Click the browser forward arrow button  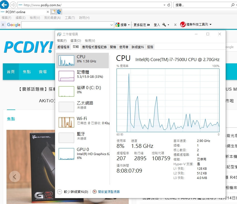[x=13, y=5]
